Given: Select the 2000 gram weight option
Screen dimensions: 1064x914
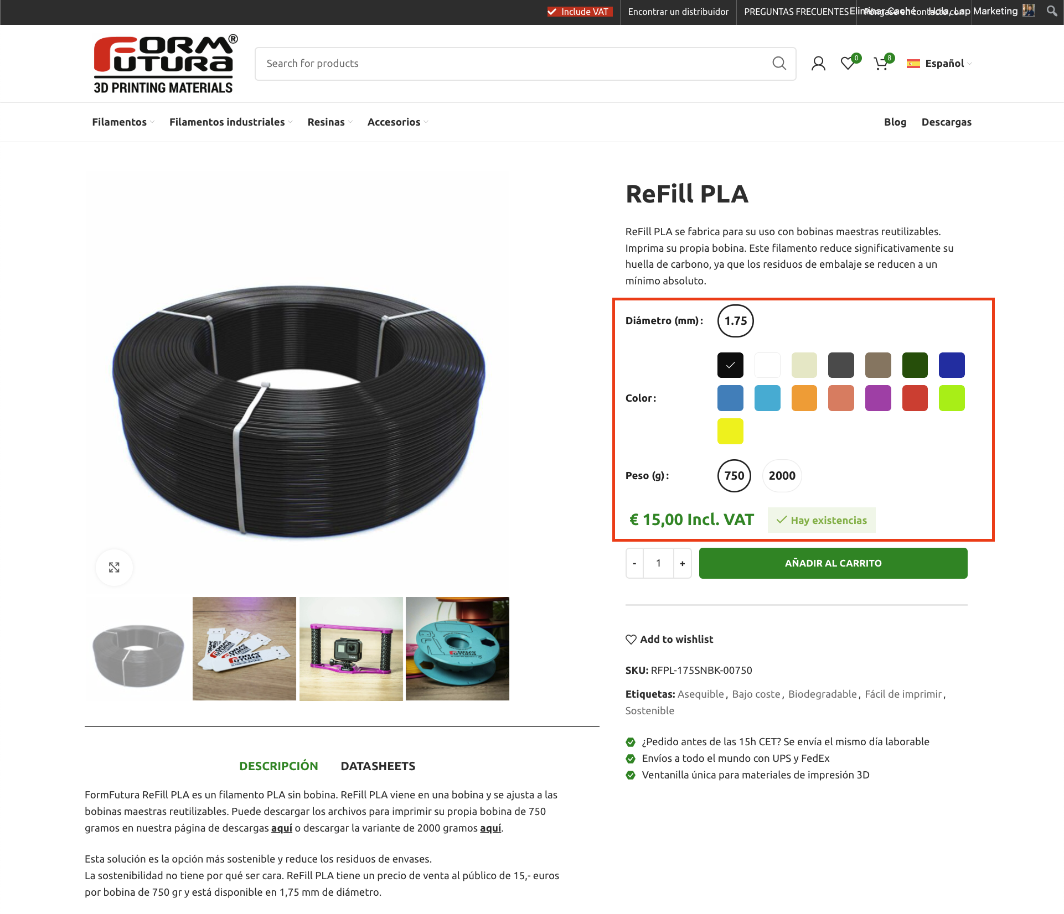Looking at the screenshot, I should pyautogui.click(x=782, y=476).
